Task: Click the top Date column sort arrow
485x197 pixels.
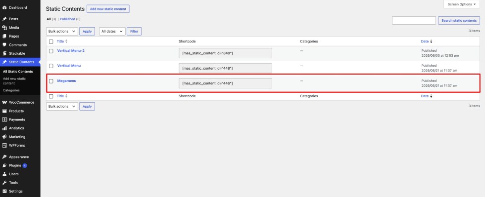Action: (x=431, y=41)
